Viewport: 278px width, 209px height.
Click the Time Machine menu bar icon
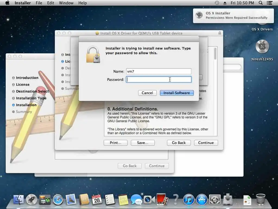[x=217, y=3]
